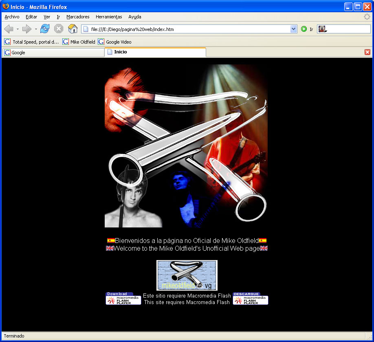This screenshot has height=342, width=374.
Task: Open the Ver menu
Action: pos(47,17)
